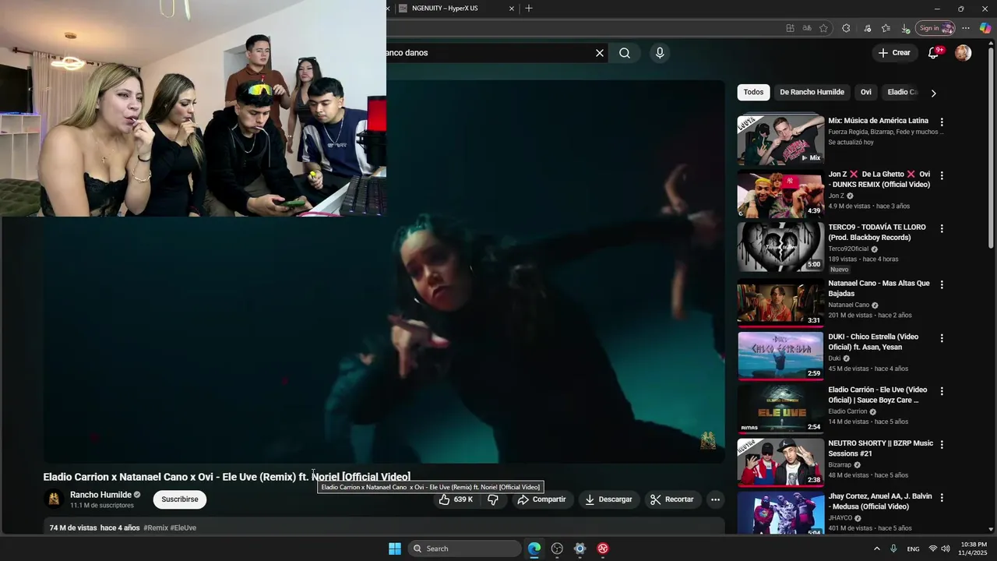Click Descargar download button
997x561 pixels.
coord(608,499)
